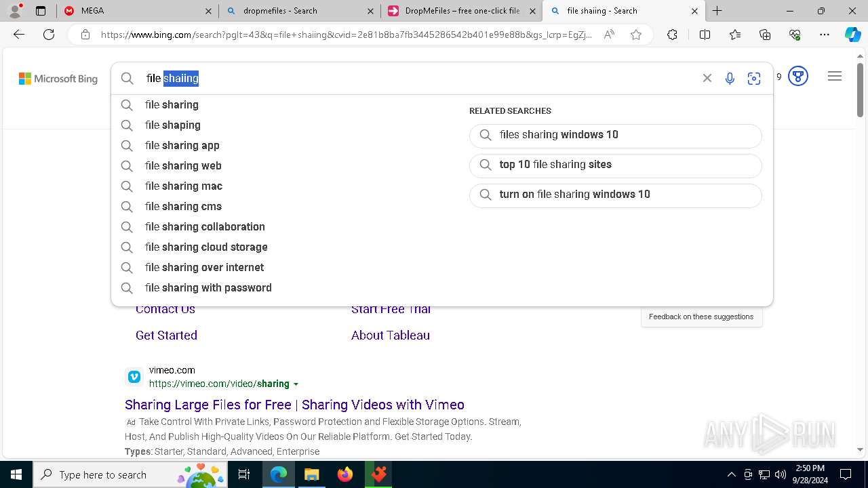Open split screen view icon
868x488 pixels.
click(x=705, y=35)
